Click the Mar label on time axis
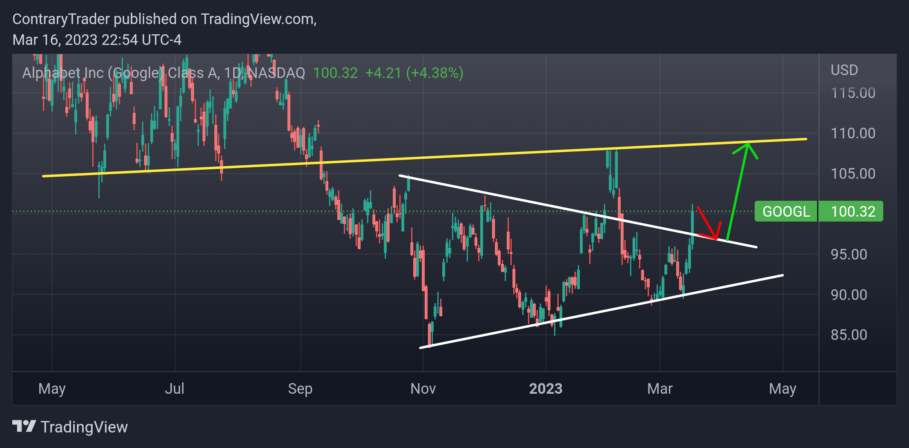The width and height of the screenshot is (909, 448). 660,388
